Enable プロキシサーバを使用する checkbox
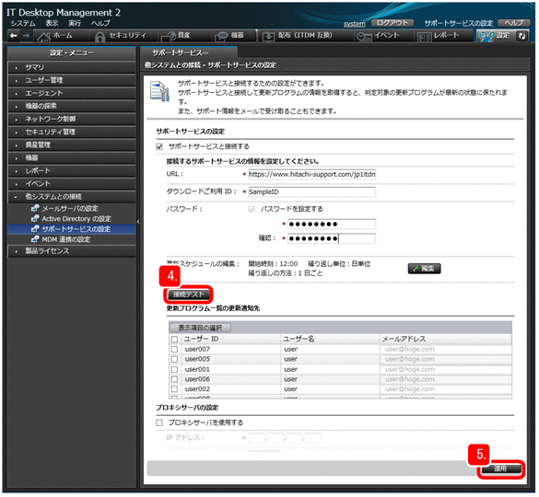The height and width of the screenshot is (497, 539). (x=159, y=422)
